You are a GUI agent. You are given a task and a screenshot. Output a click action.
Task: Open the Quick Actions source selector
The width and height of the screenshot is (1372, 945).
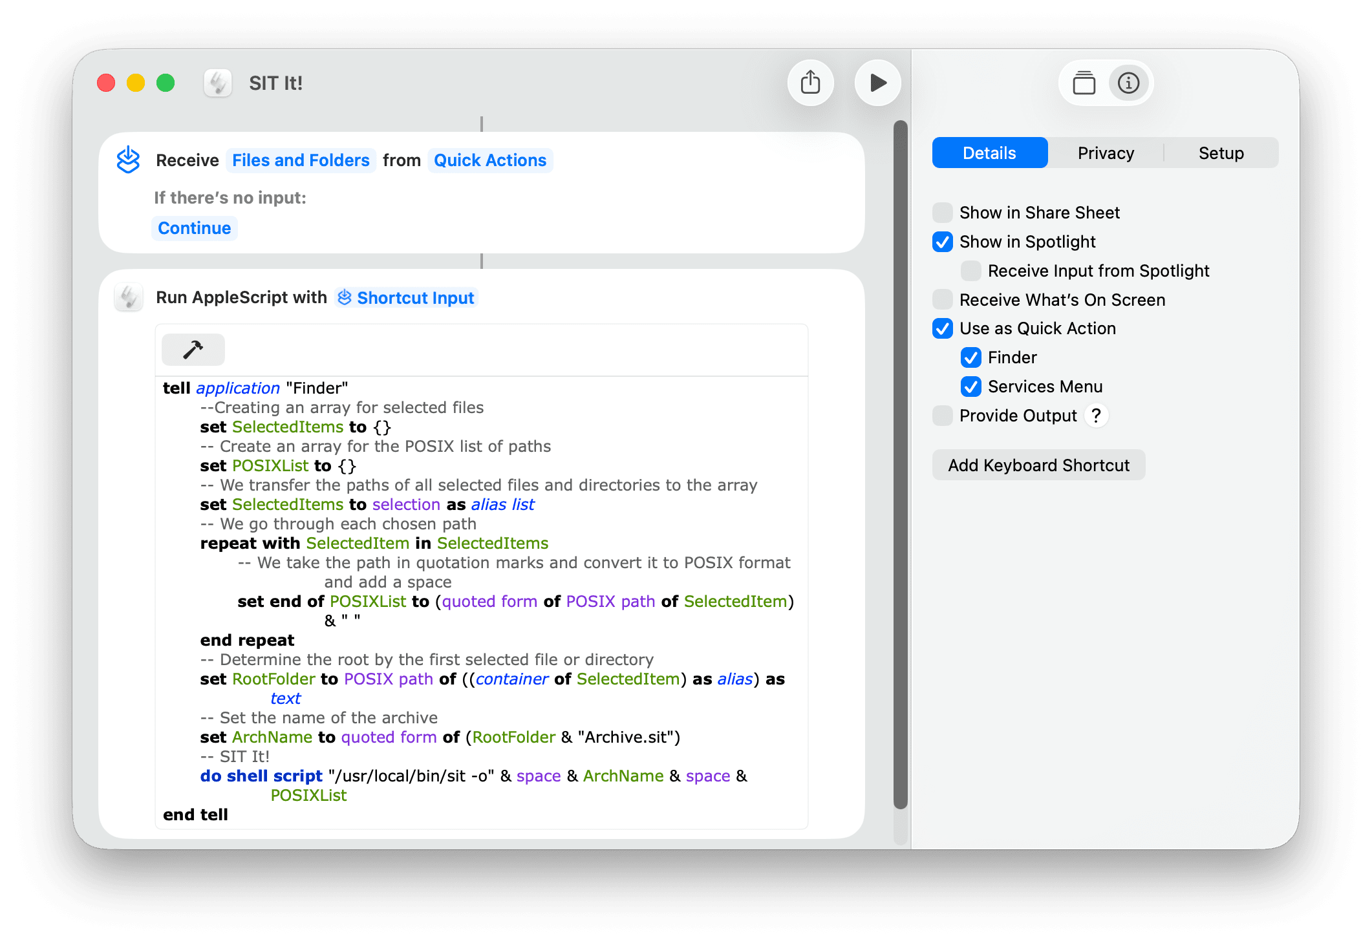[489, 160]
